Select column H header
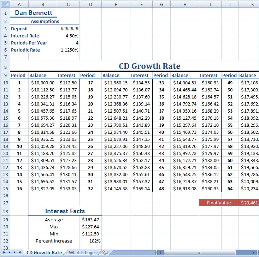The height and width of the screenshot is (257, 259). pyautogui.click(x=184, y=4)
